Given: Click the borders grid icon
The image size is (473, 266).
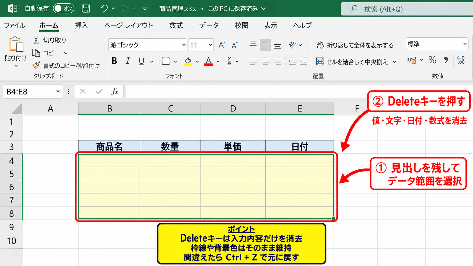Looking at the screenshot, I should [x=166, y=61].
